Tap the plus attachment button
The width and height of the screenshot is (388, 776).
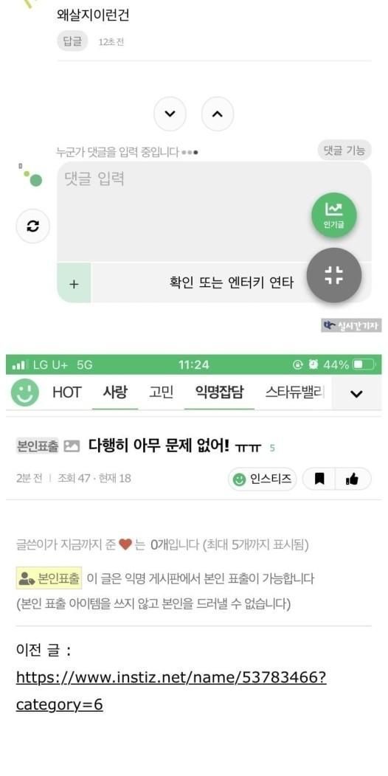tap(74, 283)
